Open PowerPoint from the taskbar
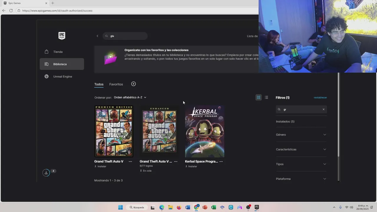Viewport: 377px width, 212px height. click(x=205, y=207)
